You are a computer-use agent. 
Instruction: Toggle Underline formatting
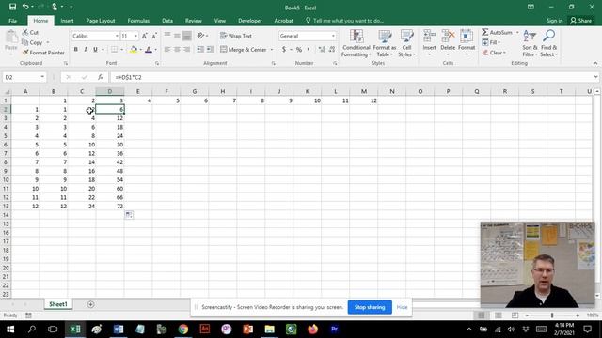coord(95,50)
